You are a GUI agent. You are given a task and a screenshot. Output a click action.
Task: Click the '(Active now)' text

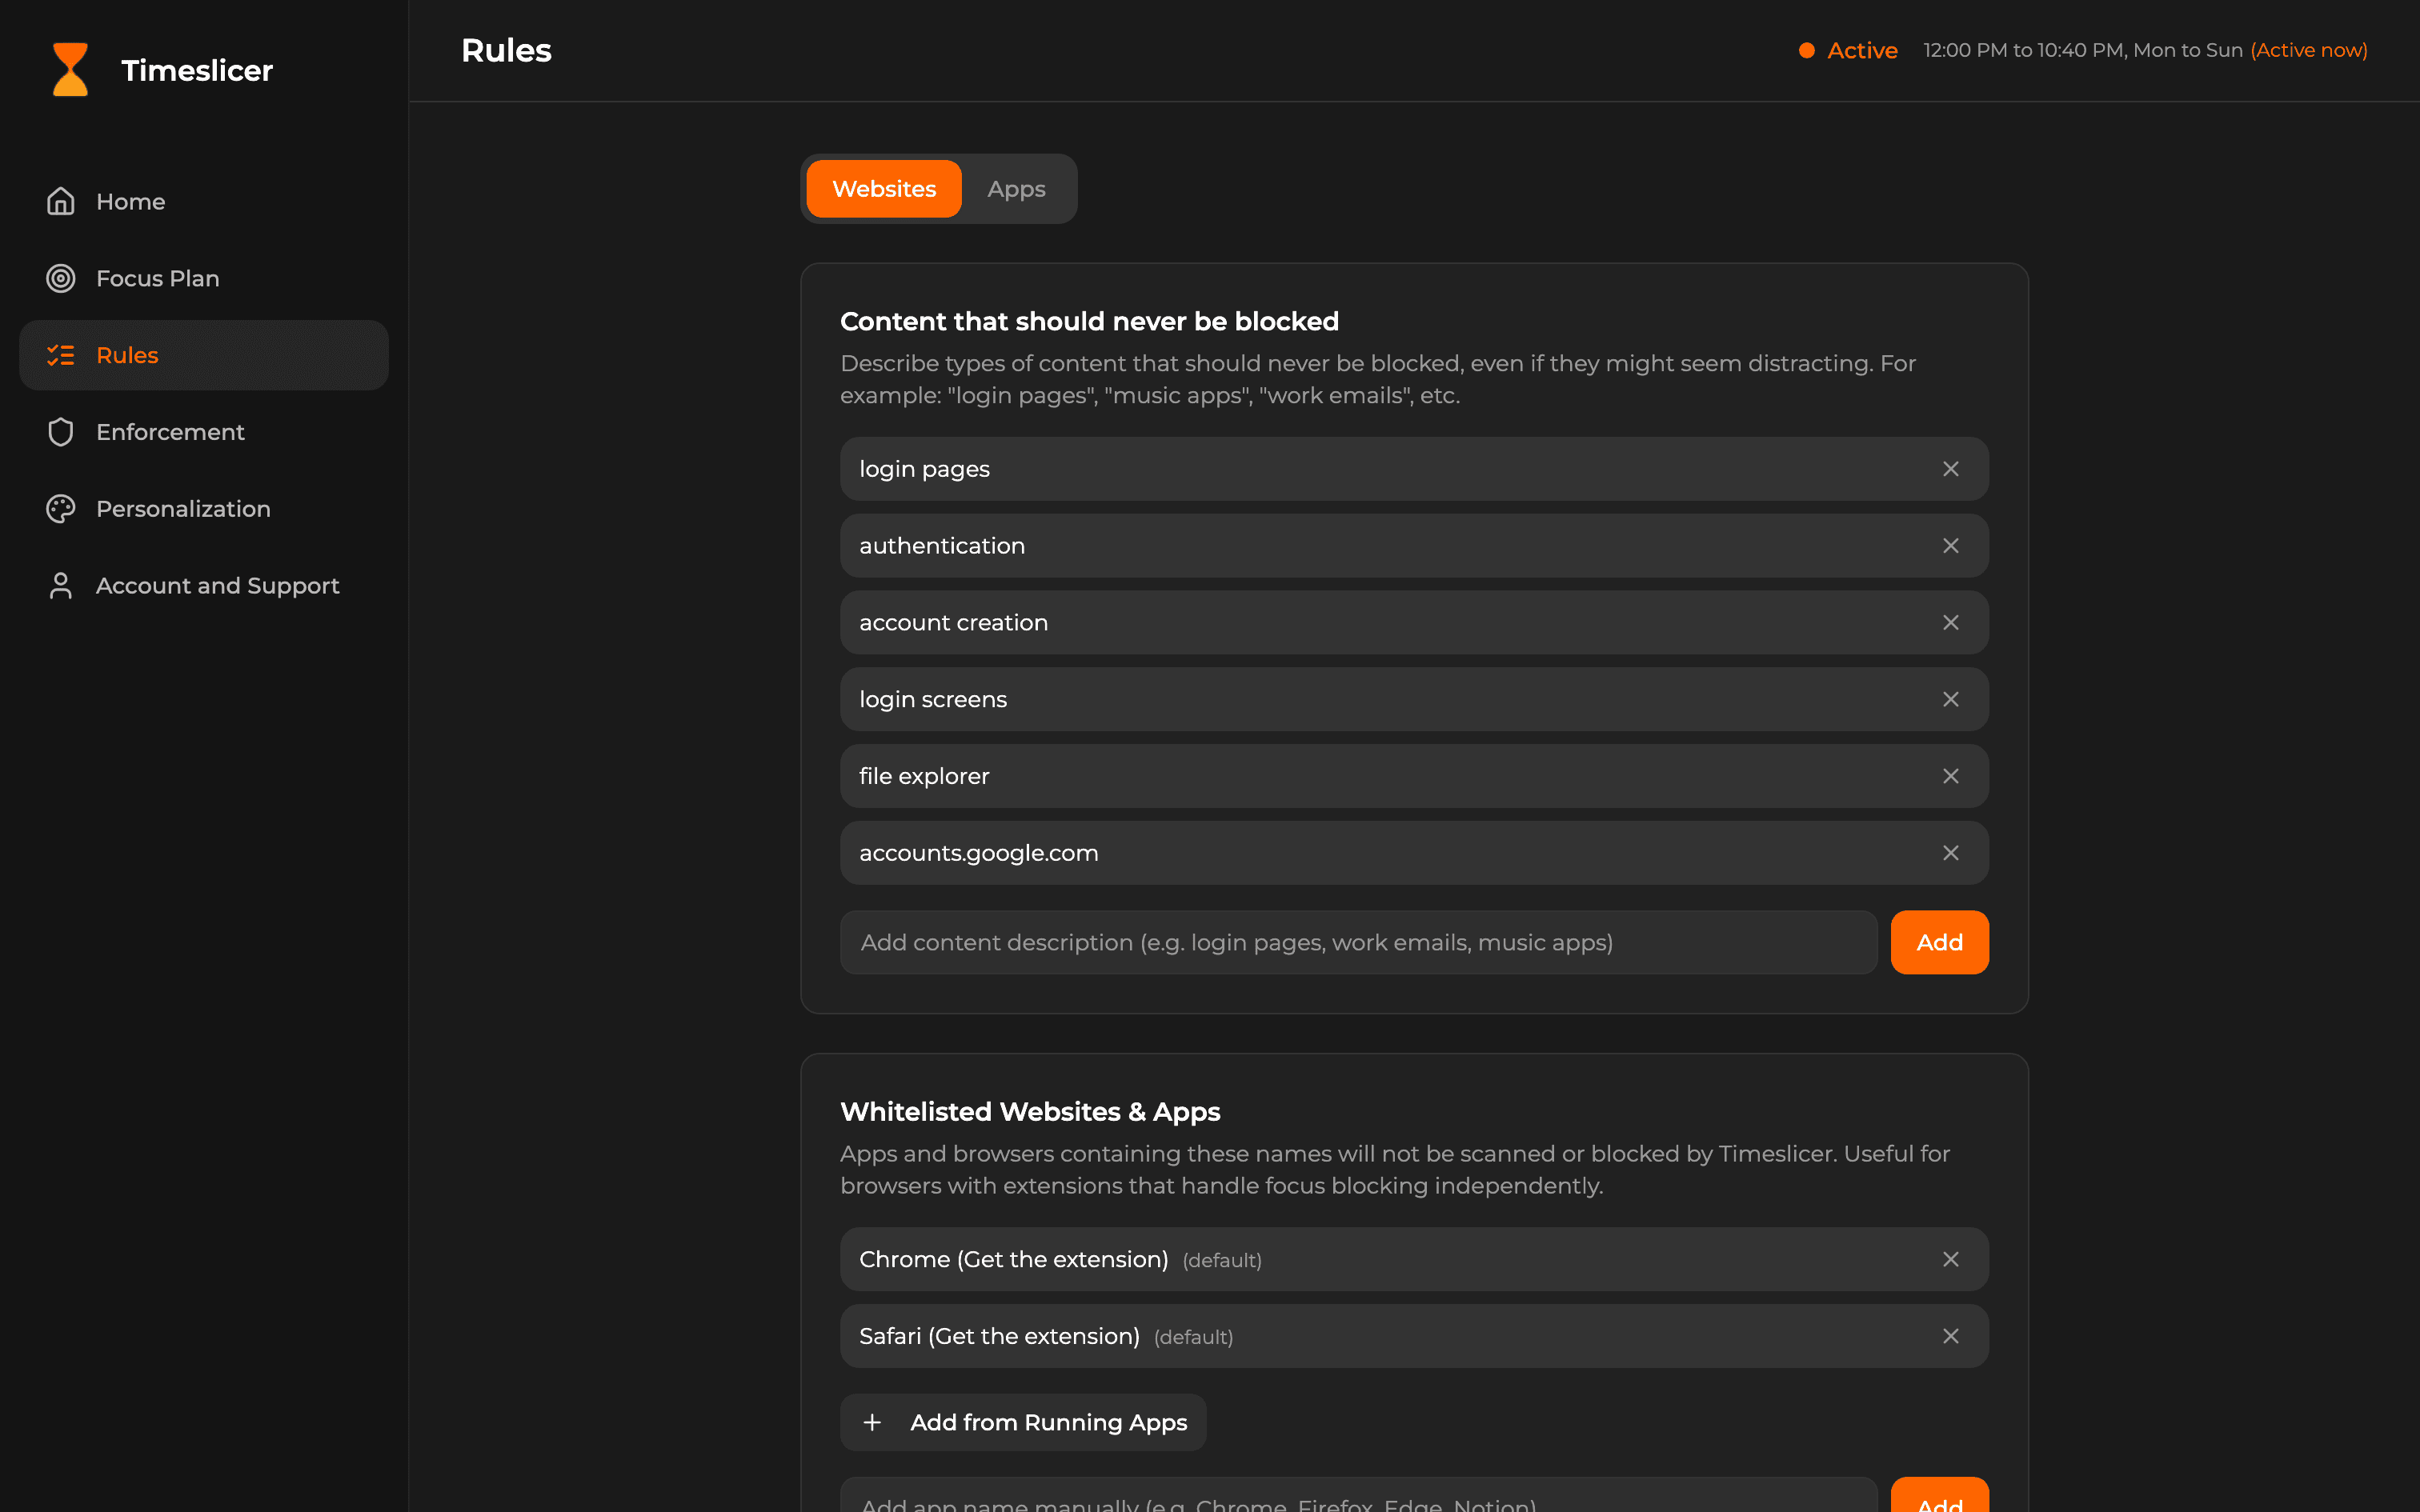2308,50
